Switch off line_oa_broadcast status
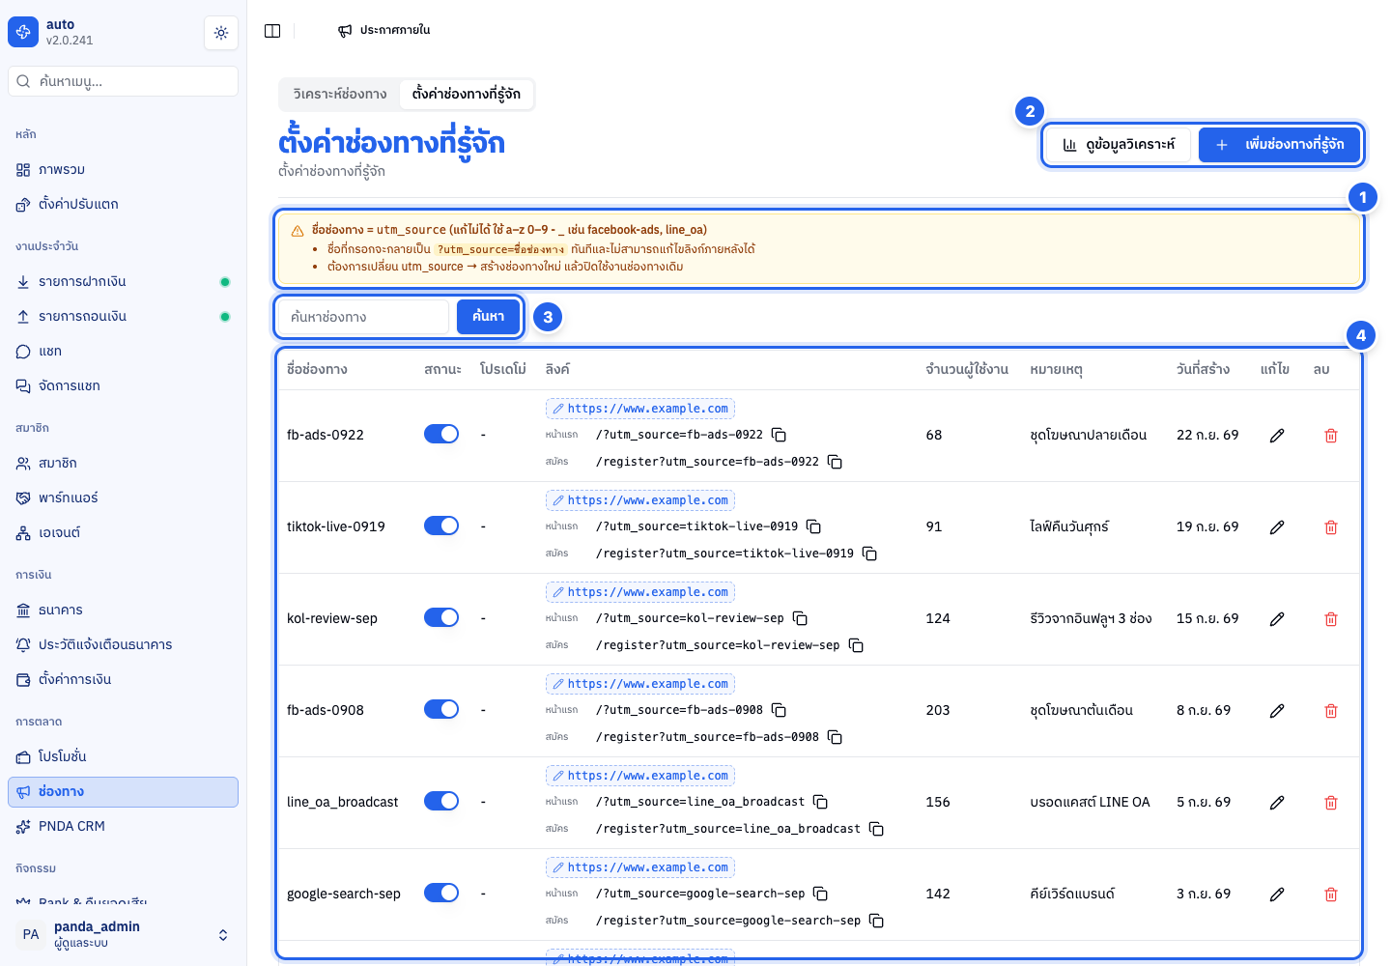 [x=441, y=801]
